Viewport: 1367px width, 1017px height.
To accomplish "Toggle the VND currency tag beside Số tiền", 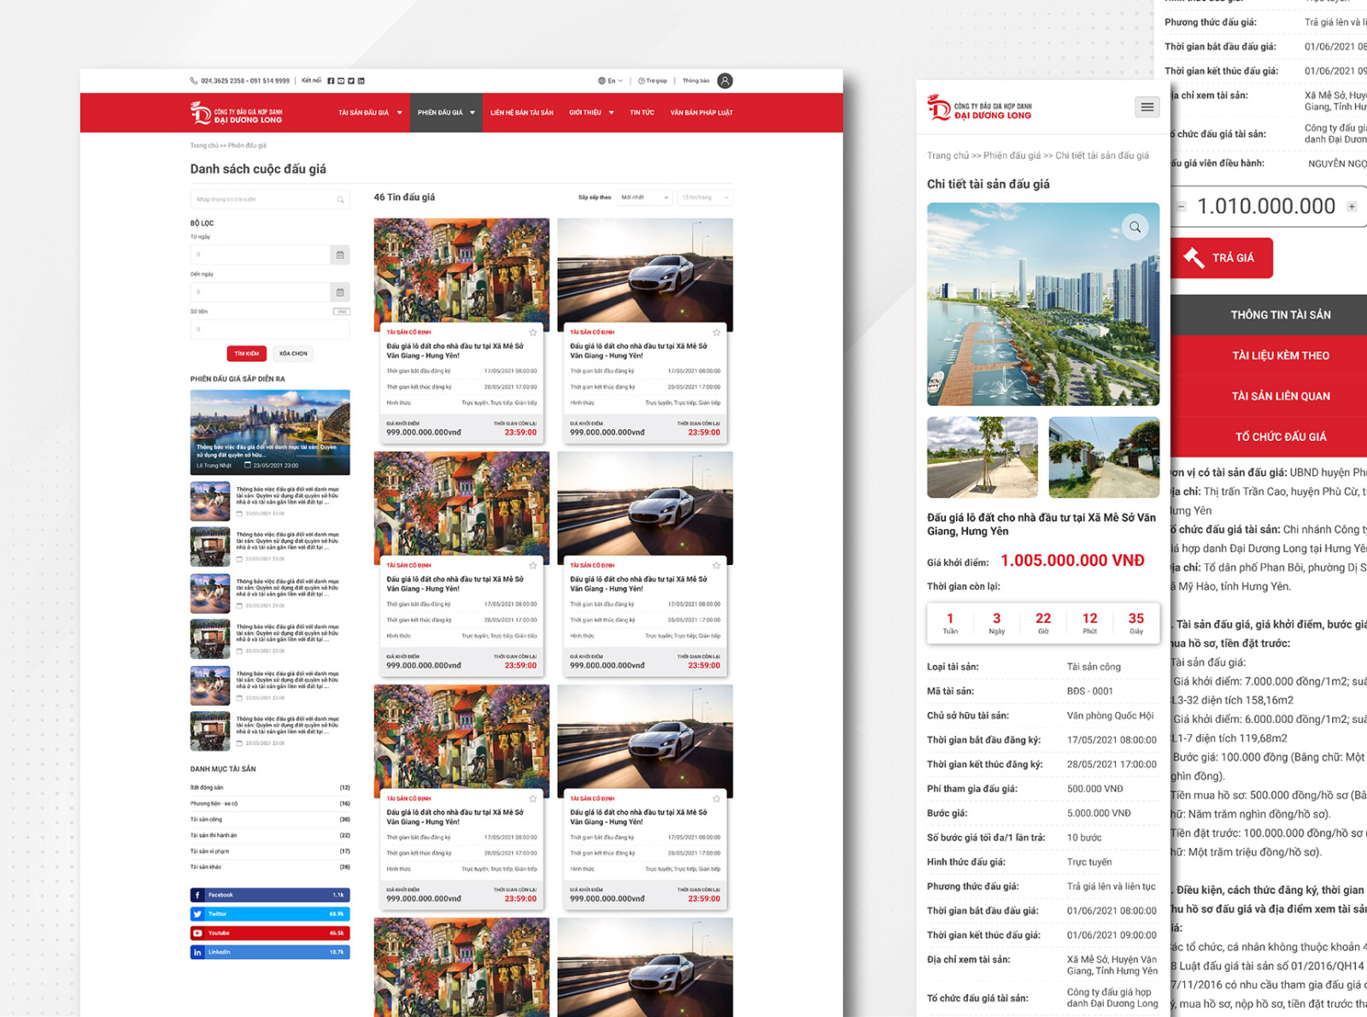I will click(x=342, y=312).
